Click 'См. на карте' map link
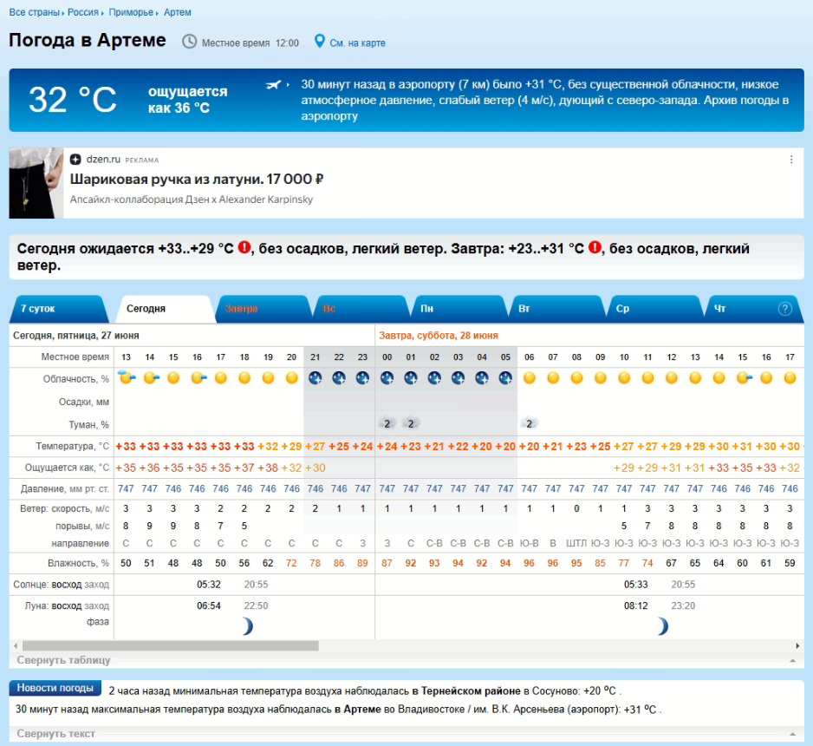813x746 pixels. [x=357, y=43]
